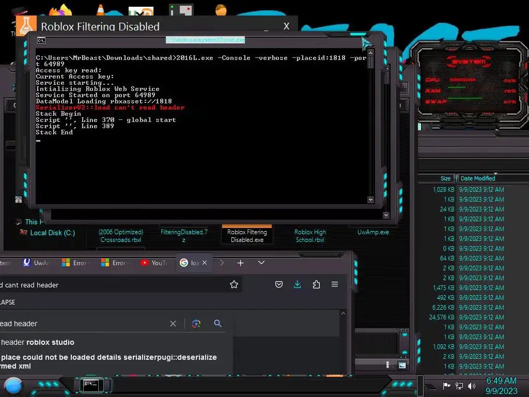
Task: Close the active Google browser tab
Action: point(205,263)
